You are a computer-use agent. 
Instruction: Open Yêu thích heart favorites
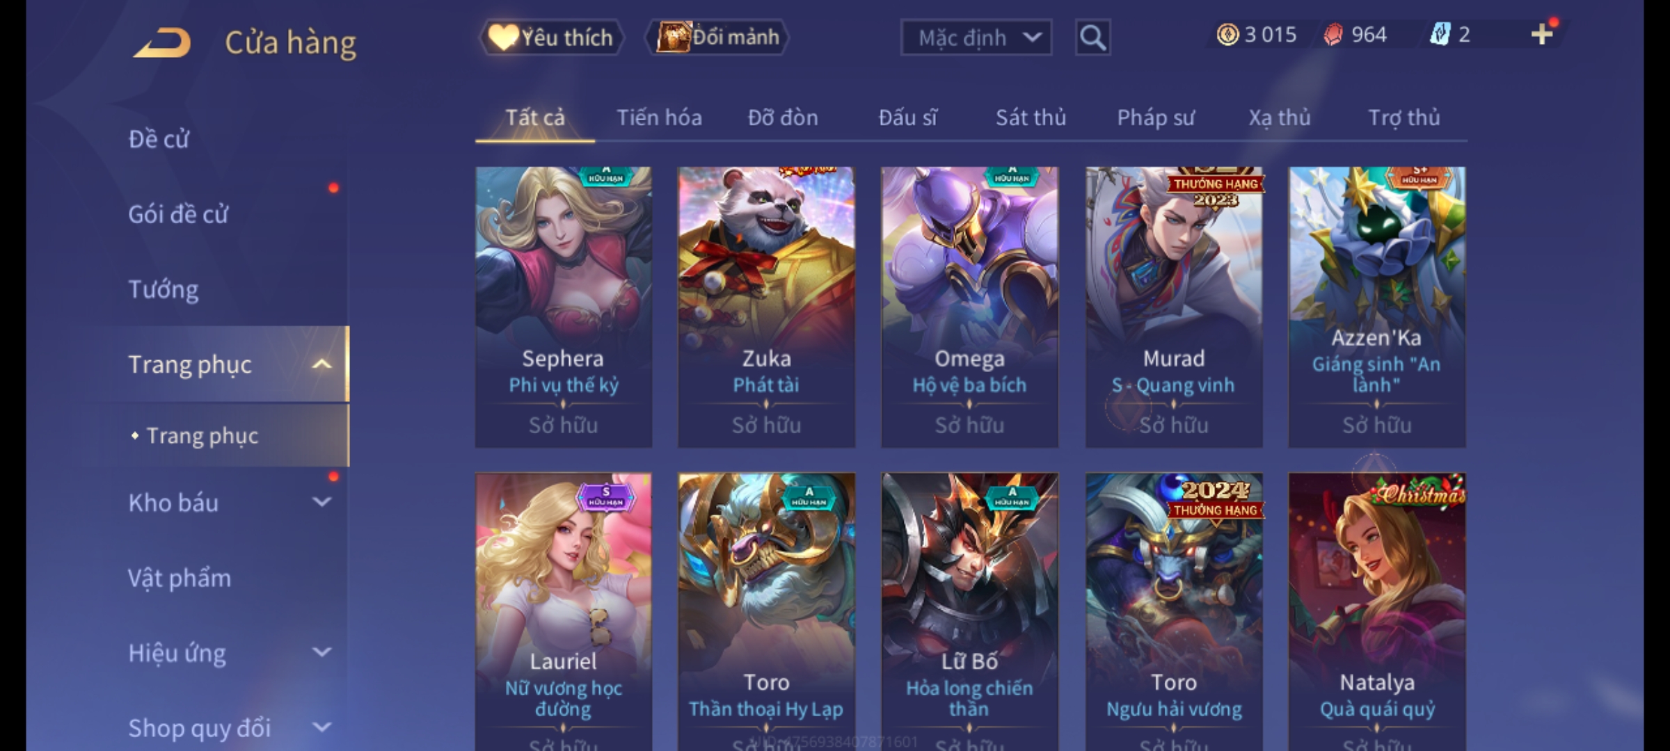click(551, 37)
